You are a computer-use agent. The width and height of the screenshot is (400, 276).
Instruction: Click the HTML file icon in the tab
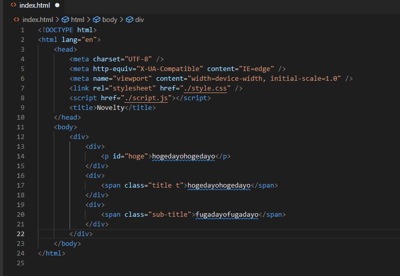point(14,5)
